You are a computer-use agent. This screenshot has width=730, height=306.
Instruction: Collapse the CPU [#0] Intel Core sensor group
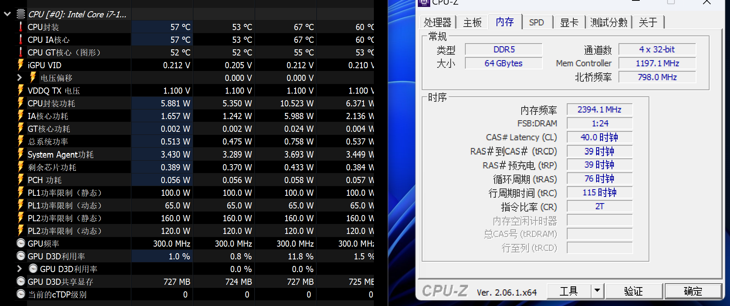(7, 14)
